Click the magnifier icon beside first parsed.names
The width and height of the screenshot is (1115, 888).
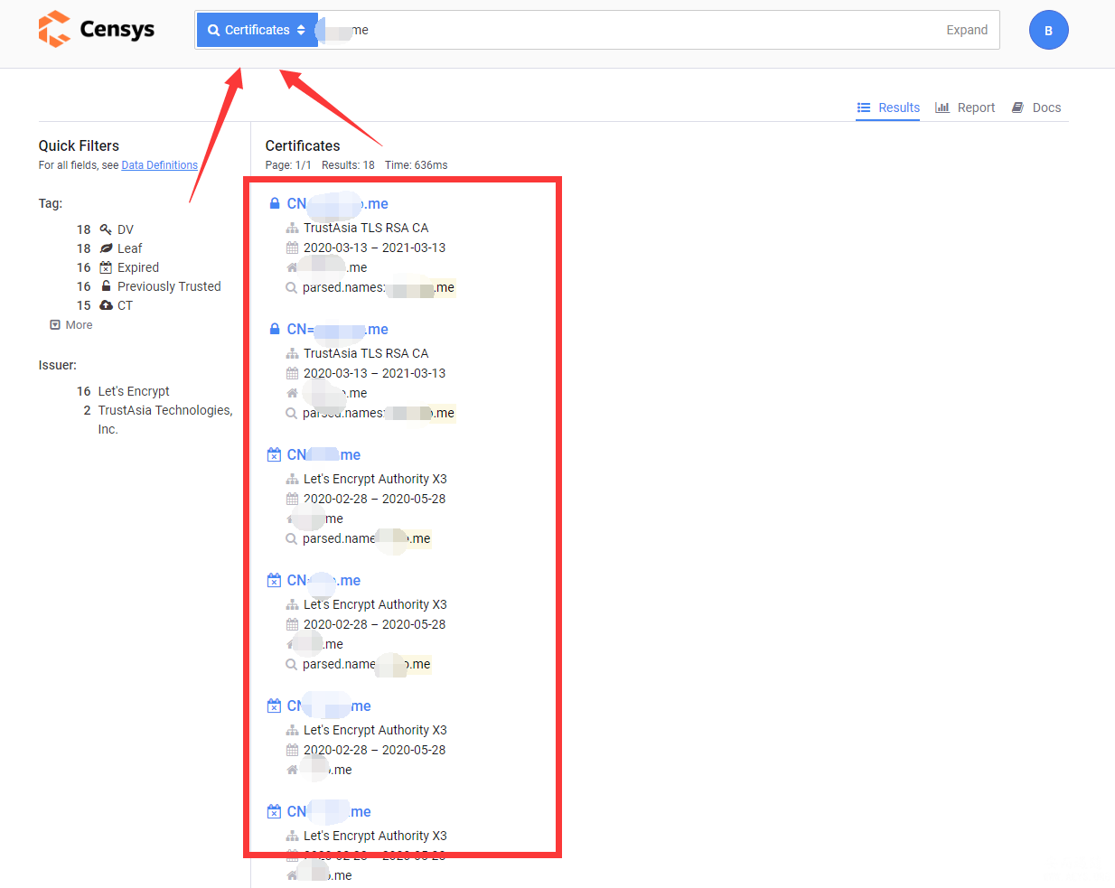(x=291, y=288)
